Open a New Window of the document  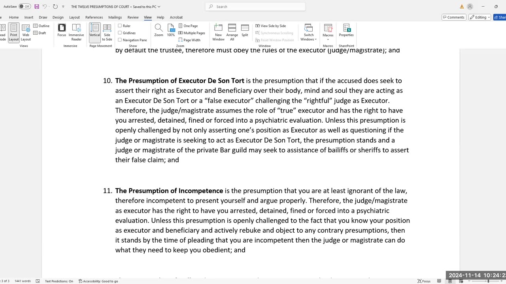pos(218,32)
